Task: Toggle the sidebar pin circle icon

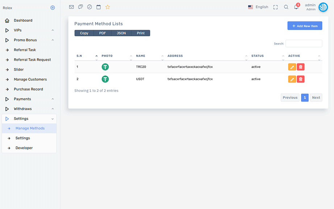Action: coord(53,8)
